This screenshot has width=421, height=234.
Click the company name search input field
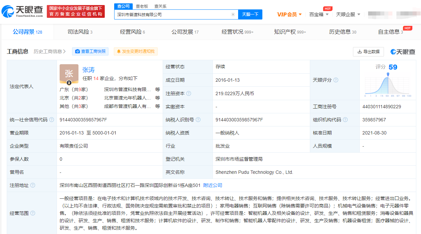(x=172, y=14)
